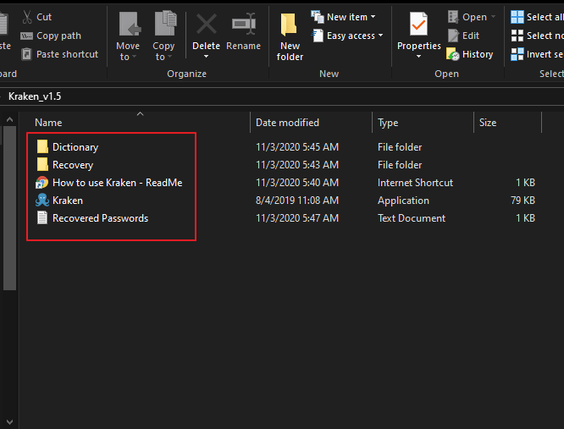Screen dimensions: 564x429
Task: Click the Cut scissors icon
Action: 27,17
